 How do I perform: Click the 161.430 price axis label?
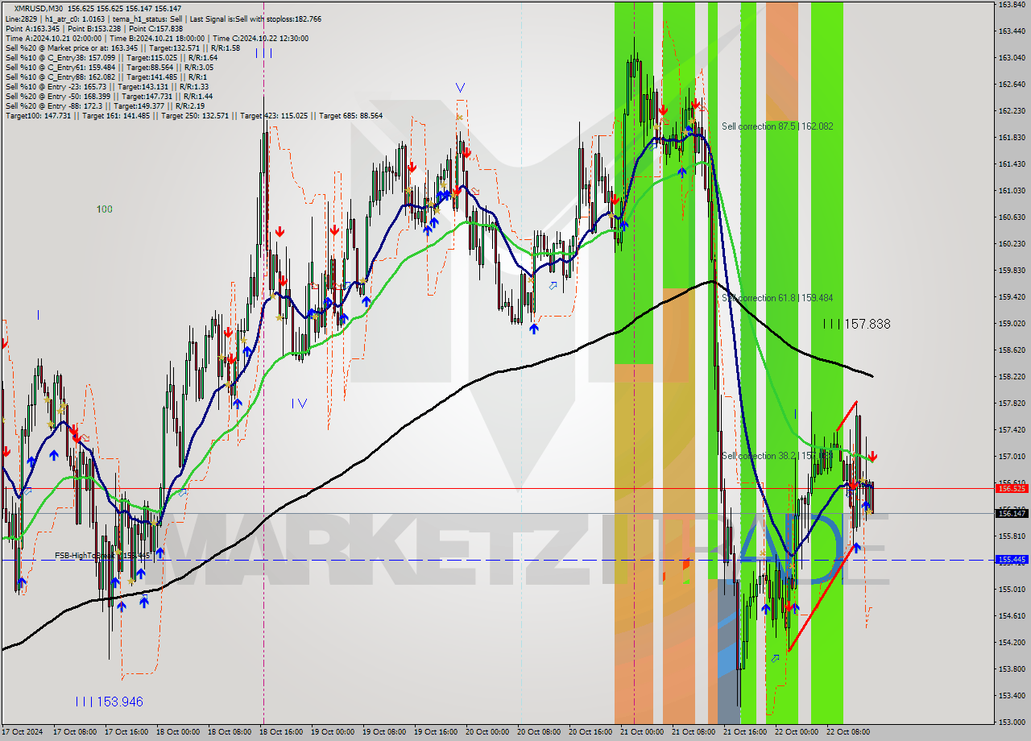pyautogui.click(x=1012, y=164)
